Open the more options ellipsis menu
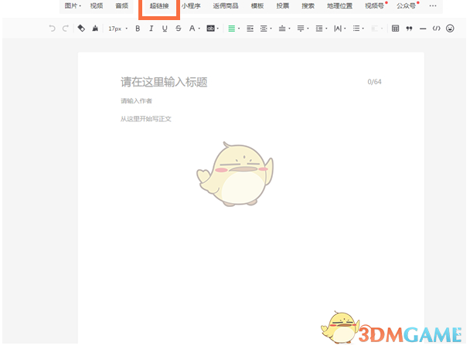 click(x=433, y=5)
